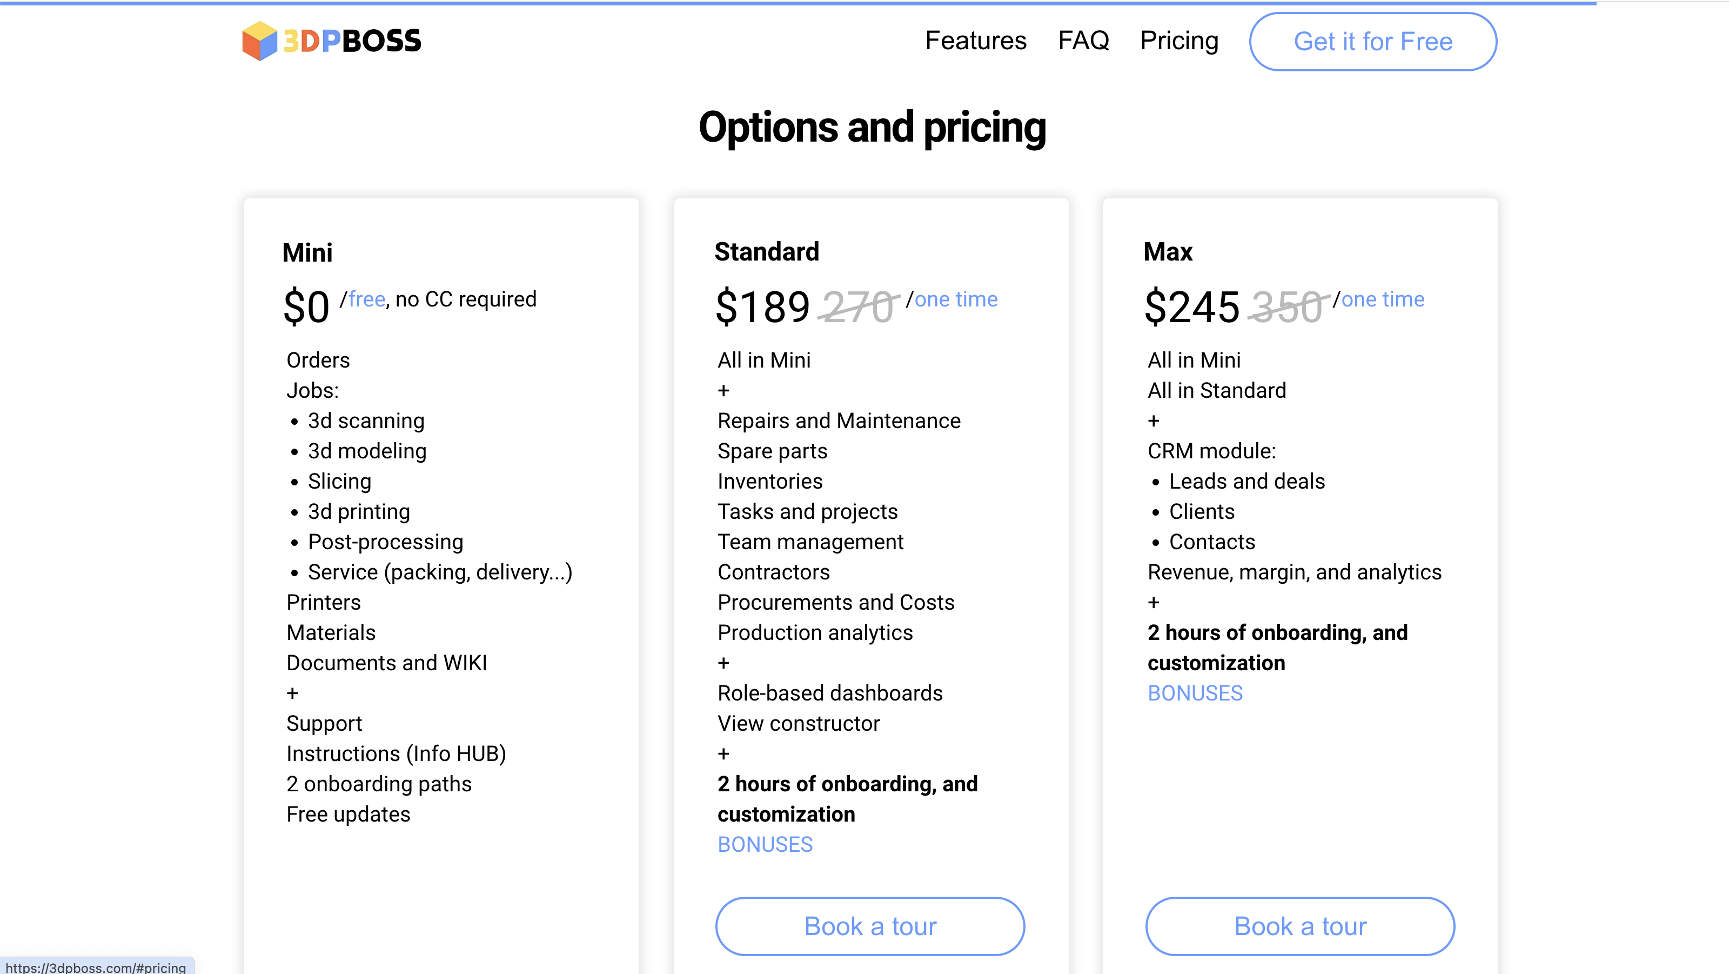Select the Standard plan title

coord(767,252)
